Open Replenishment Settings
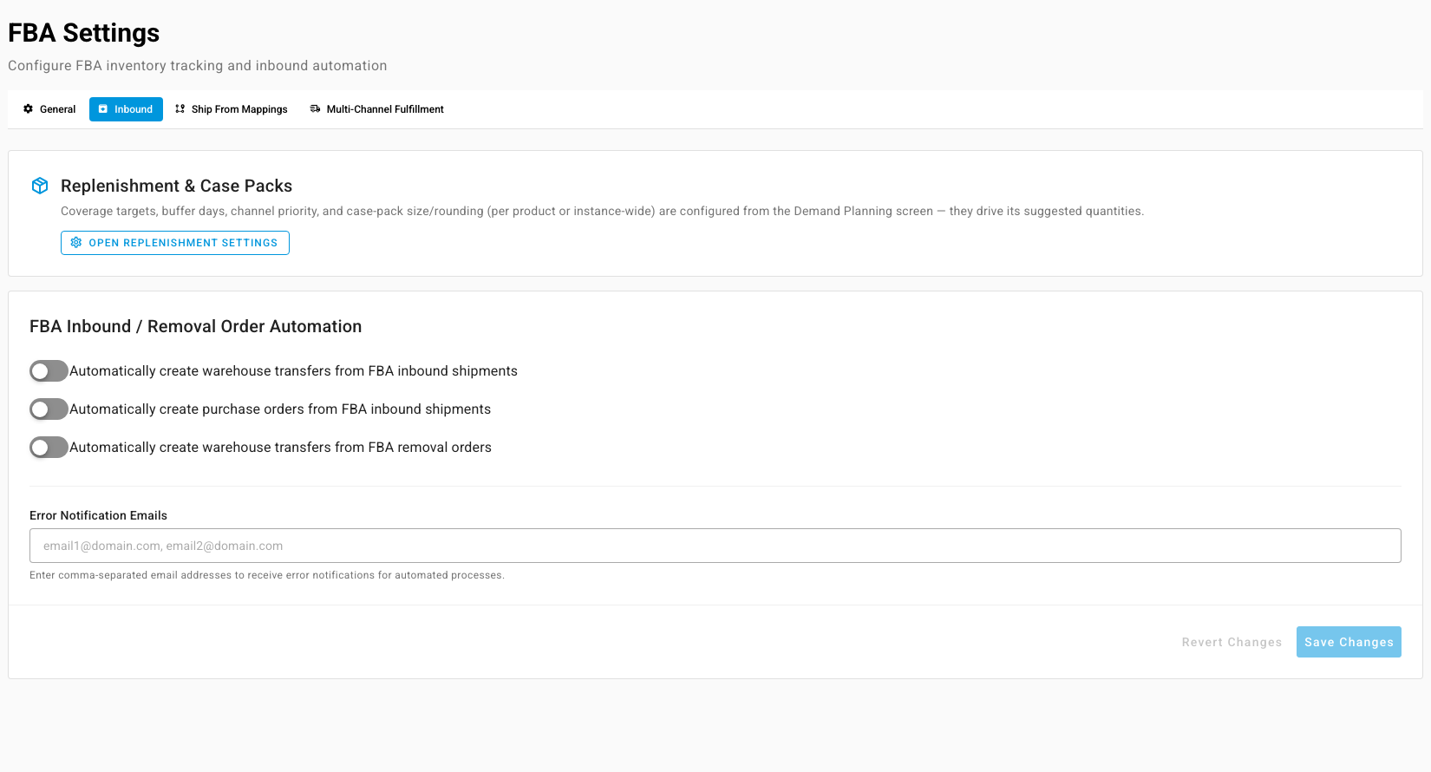The height and width of the screenshot is (772, 1431). pyautogui.click(x=175, y=243)
